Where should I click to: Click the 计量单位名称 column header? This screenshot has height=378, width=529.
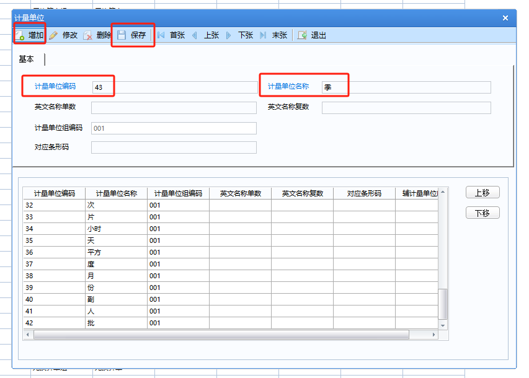pos(116,193)
